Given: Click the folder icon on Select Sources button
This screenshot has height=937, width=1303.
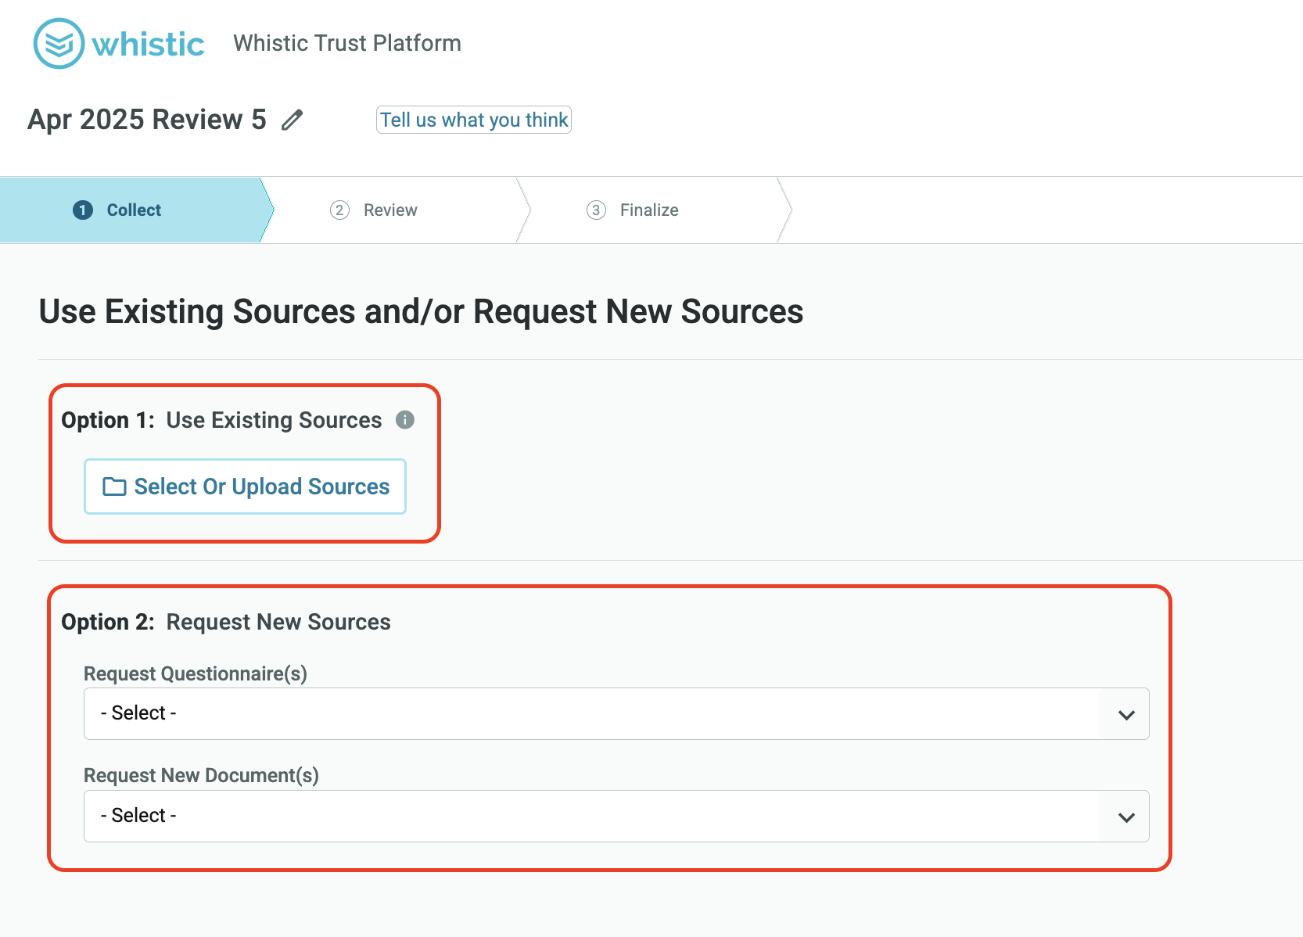Looking at the screenshot, I should [114, 486].
